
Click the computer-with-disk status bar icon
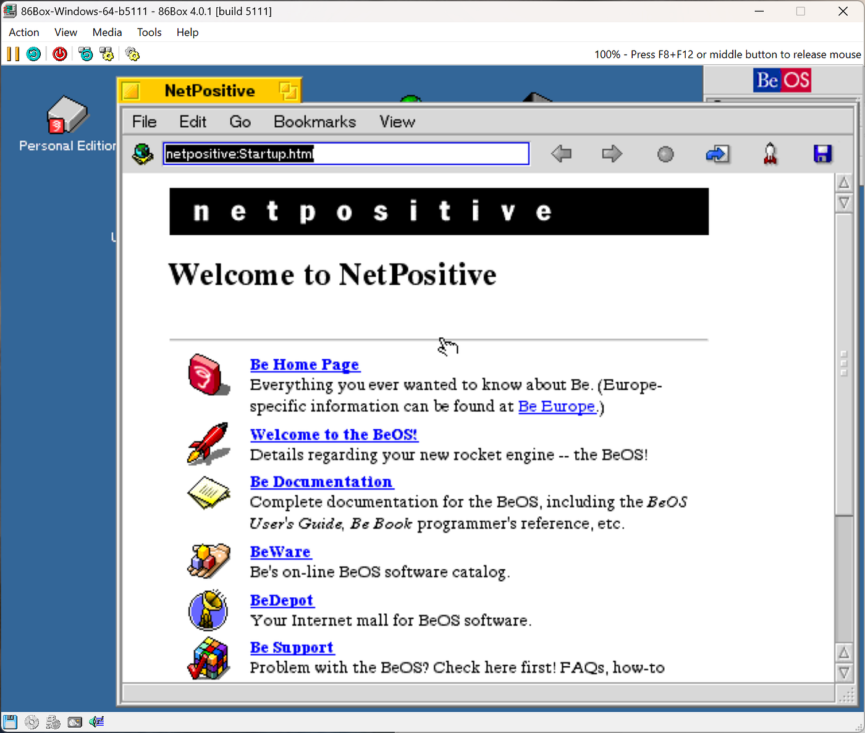(x=53, y=722)
